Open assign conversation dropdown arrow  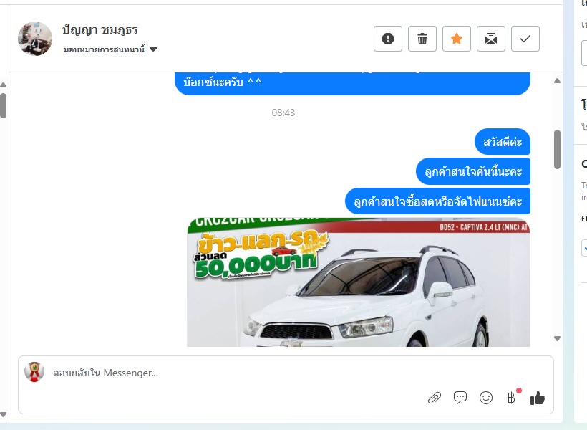153,49
